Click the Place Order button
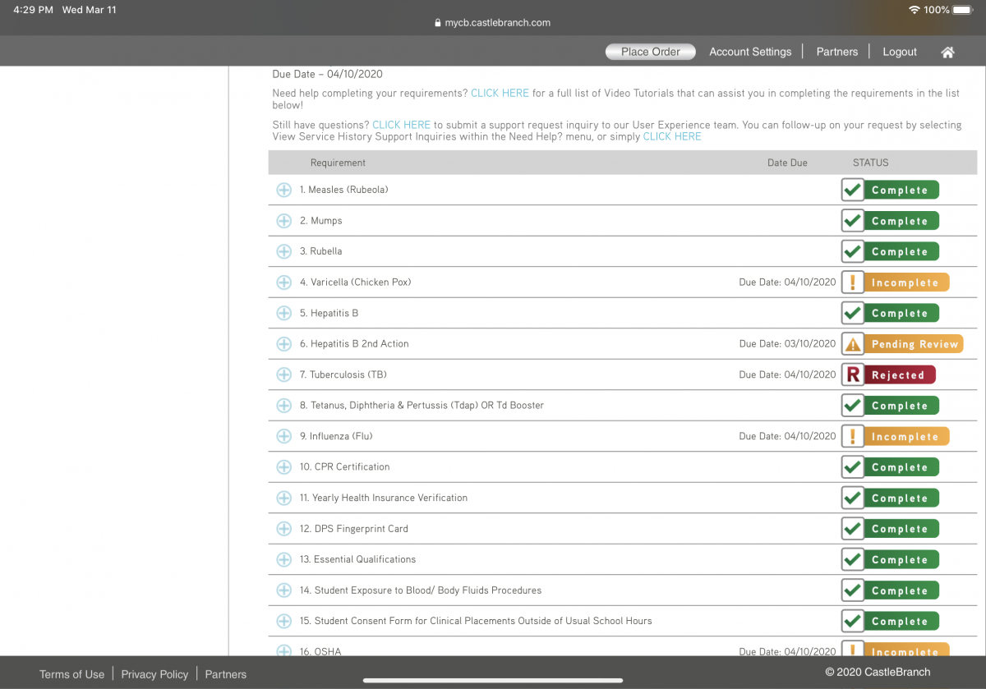 click(x=651, y=52)
